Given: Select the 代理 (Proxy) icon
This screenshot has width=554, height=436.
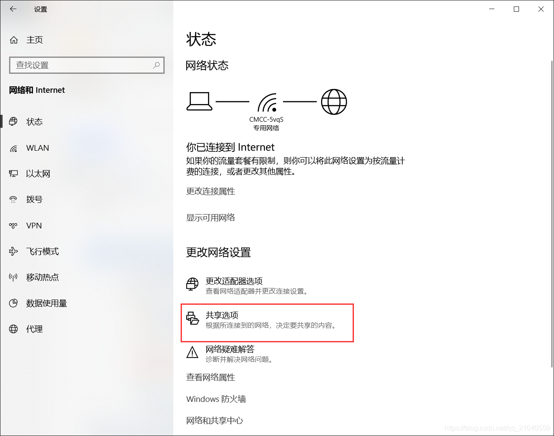Looking at the screenshot, I should [13, 329].
